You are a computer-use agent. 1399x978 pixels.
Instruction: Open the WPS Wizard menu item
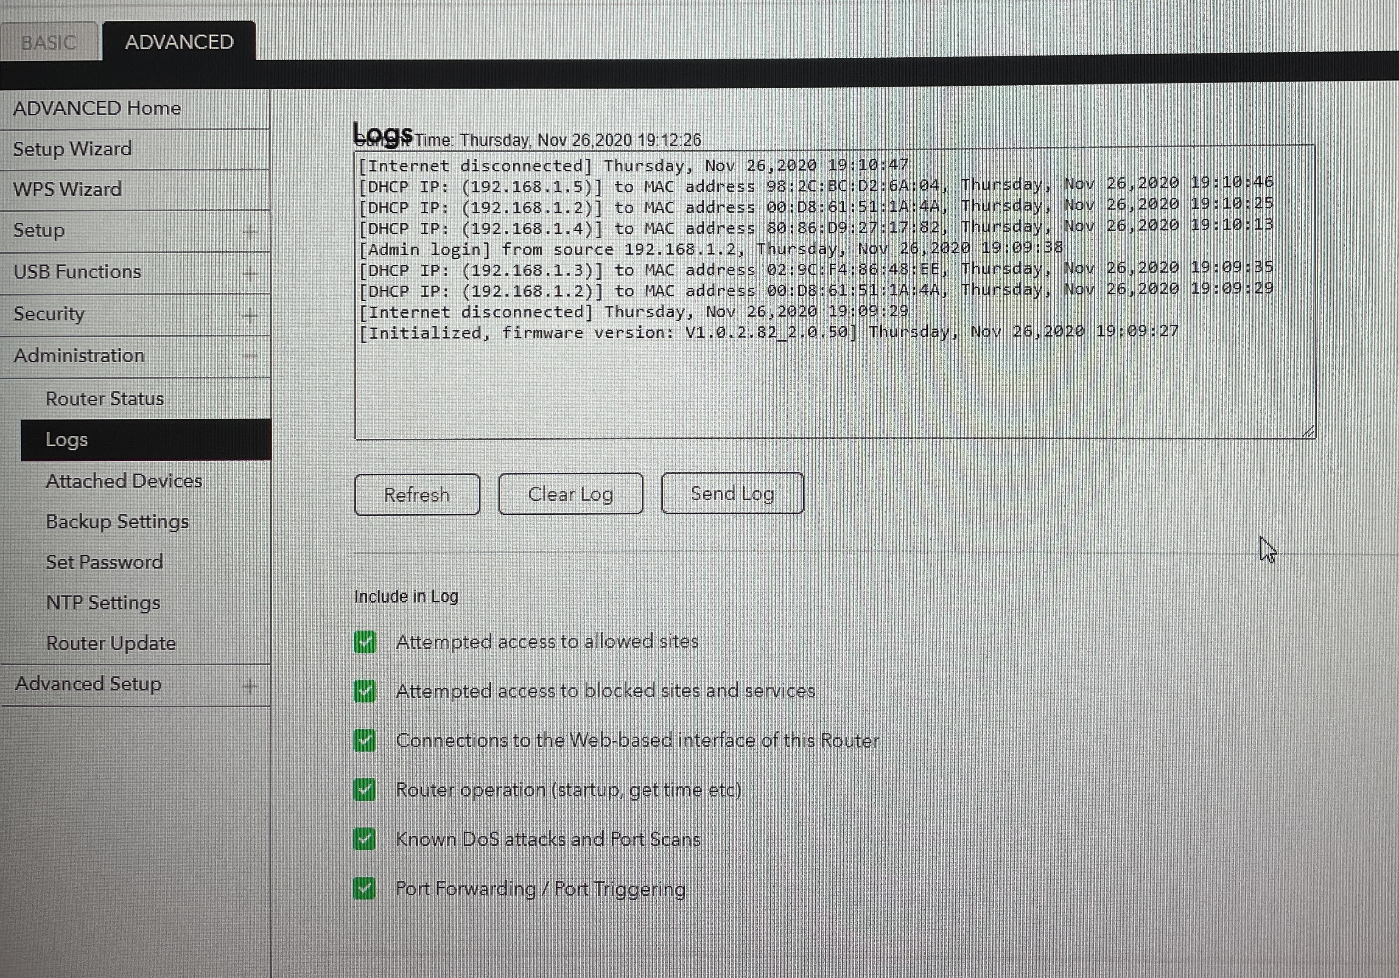[x=67, y=189]
